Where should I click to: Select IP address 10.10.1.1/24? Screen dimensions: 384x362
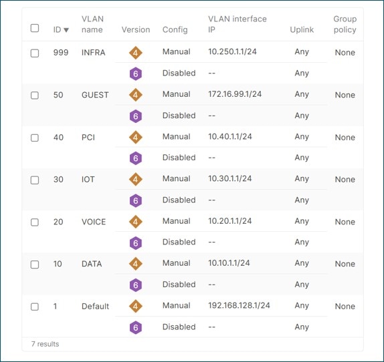point(229,263)
